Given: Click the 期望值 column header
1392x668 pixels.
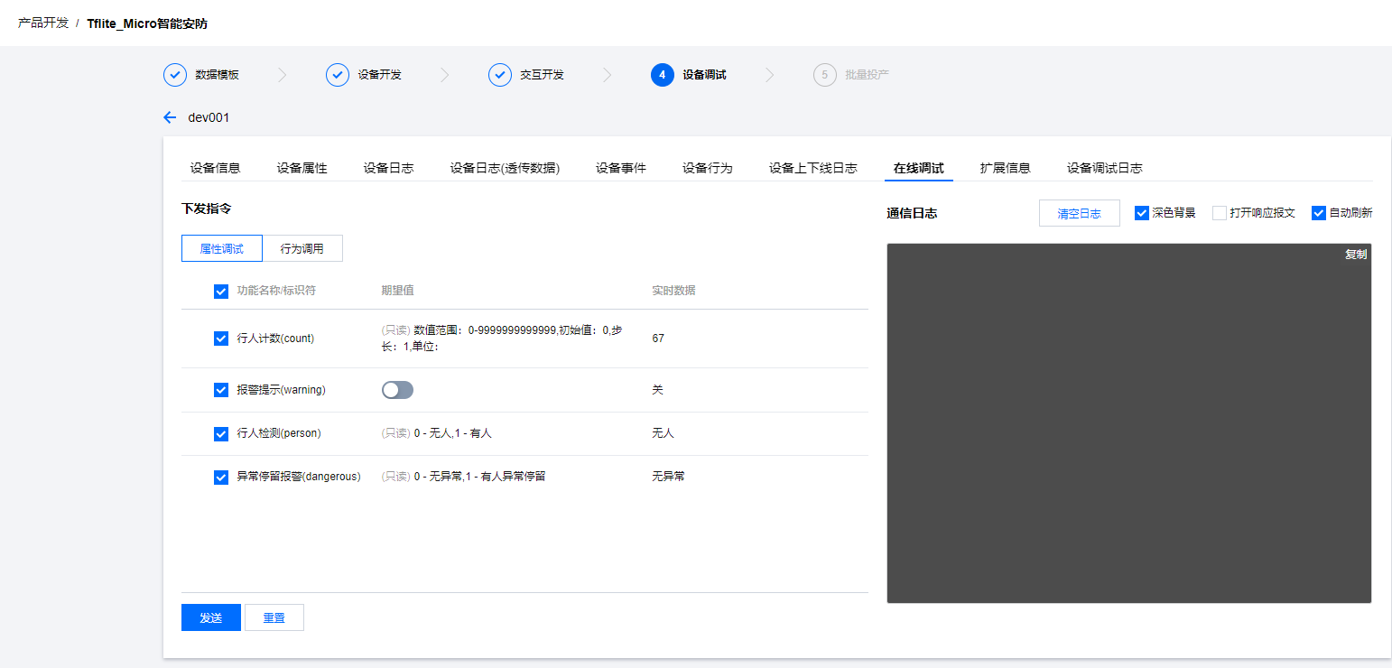Looking at the screenshot, I should tap(398, 291).
